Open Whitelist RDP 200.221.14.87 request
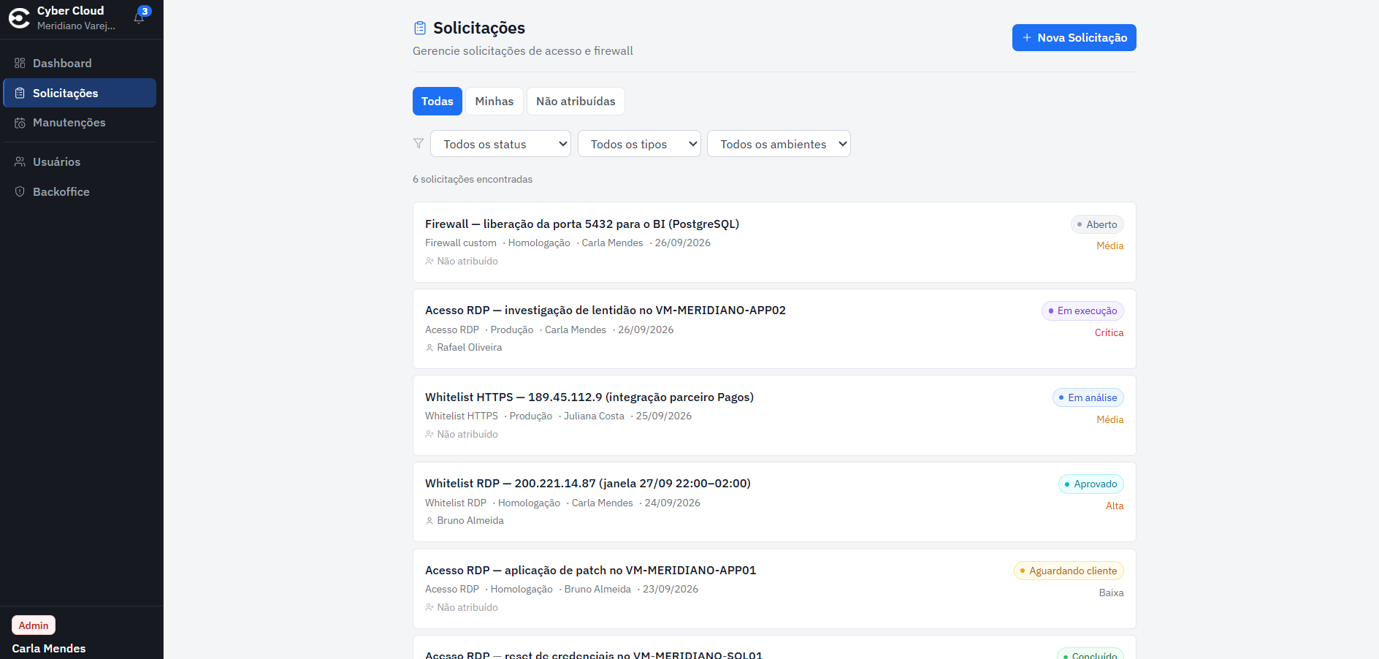This screenshot has width=1379, height=659. point(774,502)
